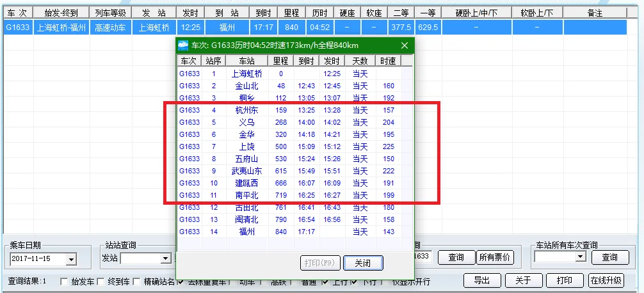Select the 杭州东 station row
This screenshot has height=293, width=644.
pyautogui.click(x=289, y=110)
